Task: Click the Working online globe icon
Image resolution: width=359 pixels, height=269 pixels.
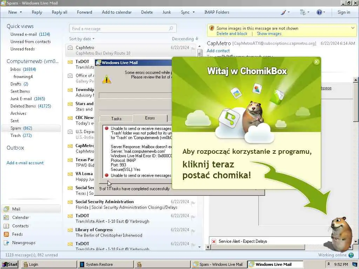Action: [x=351, y=255]
